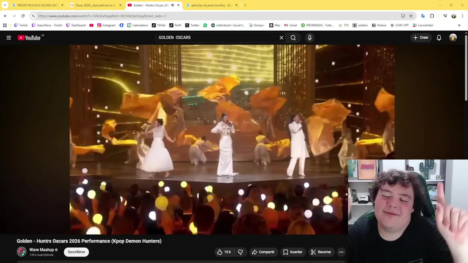The width and height of the screenshot is (468, 263).
Task: Reload the page
Action: click(x=23, y=16)
